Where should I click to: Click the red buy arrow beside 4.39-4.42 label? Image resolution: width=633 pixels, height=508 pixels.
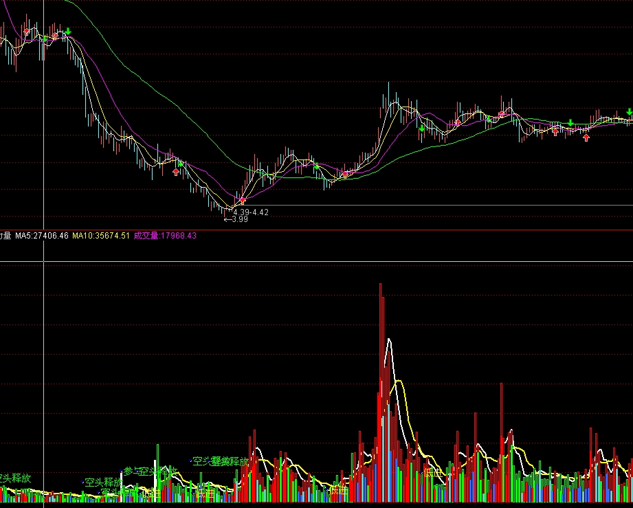pyautogui.click(x=242, y=200)
